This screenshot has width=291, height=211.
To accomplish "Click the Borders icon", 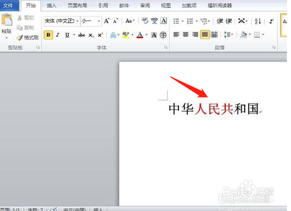I will click(257, 35).
